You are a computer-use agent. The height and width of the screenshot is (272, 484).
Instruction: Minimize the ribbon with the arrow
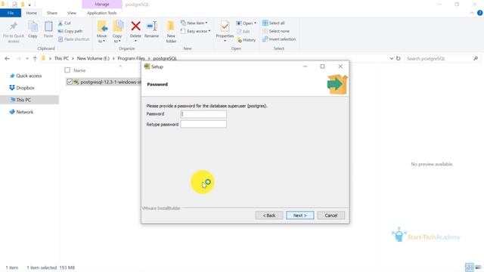pyautogui.click(x=472, y=13)
